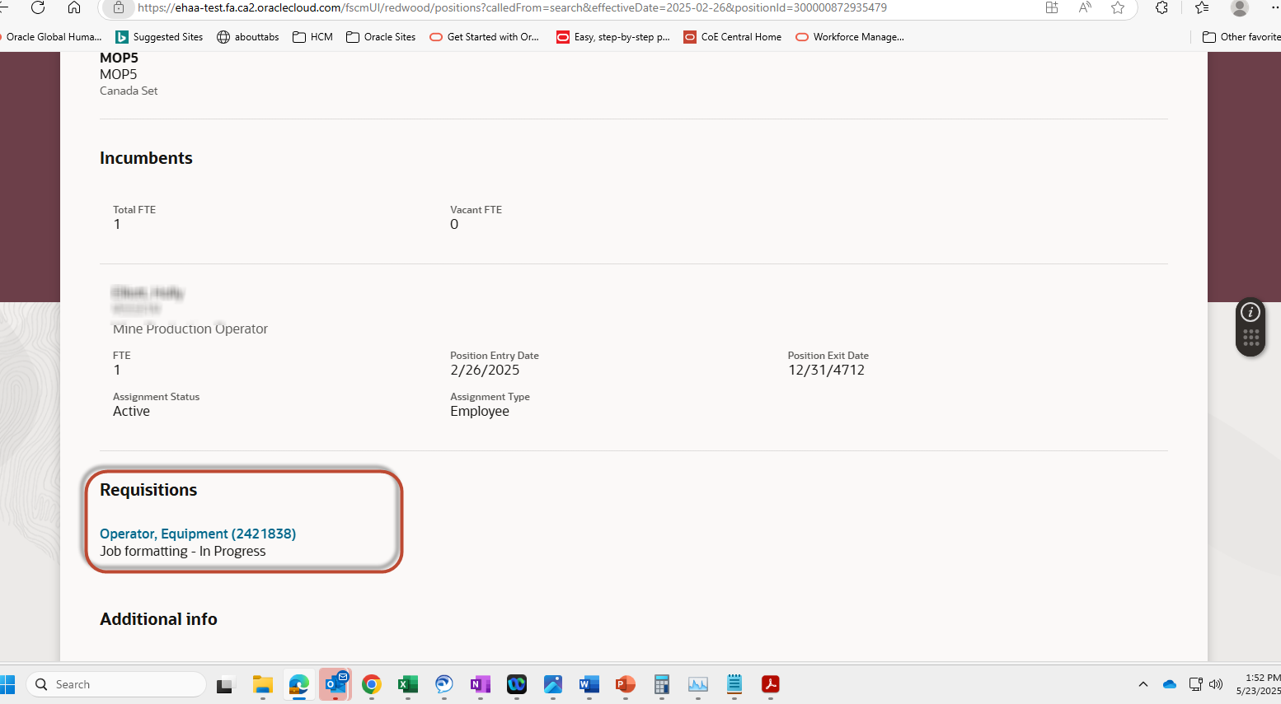The width and height of the screenshot is (1281, 704).
Task: Open Notepad from the taskbar
Action: (x=734, y=684)
